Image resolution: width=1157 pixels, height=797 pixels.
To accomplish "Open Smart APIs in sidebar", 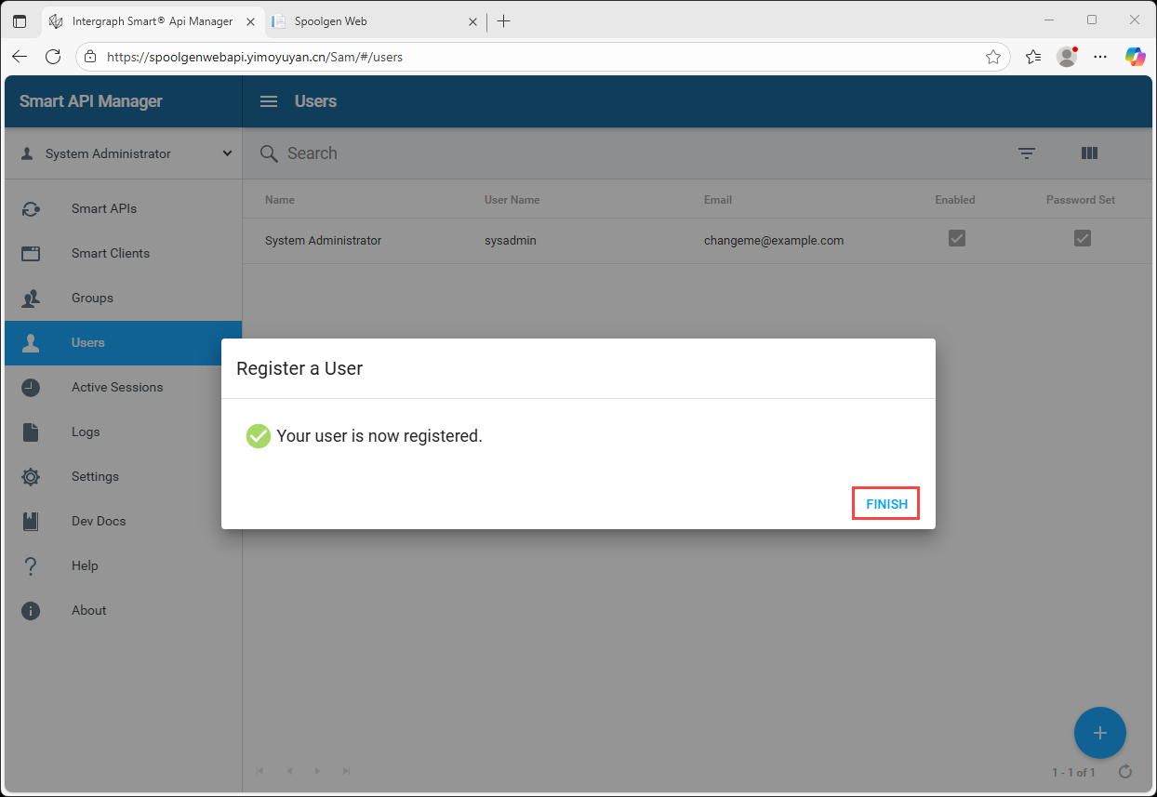I will 104,208.
